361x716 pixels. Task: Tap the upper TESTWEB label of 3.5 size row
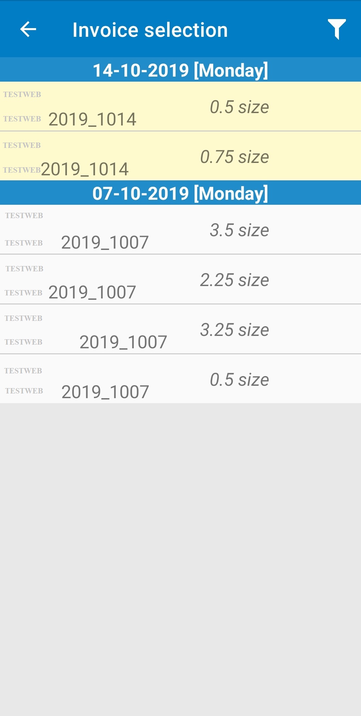pos(24,215)
